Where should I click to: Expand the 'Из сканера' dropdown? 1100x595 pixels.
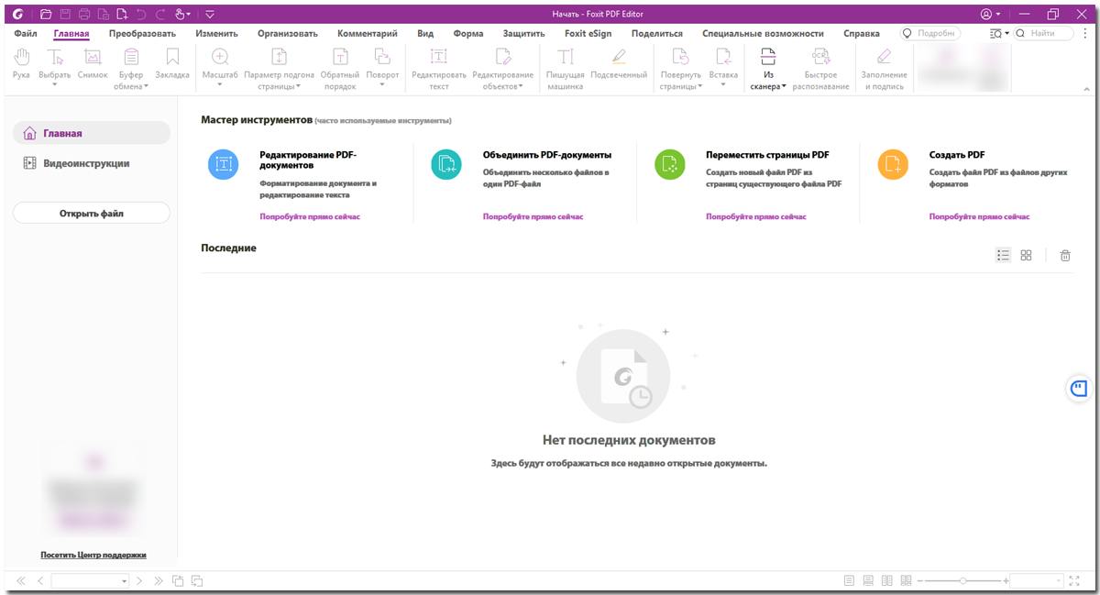768,86
